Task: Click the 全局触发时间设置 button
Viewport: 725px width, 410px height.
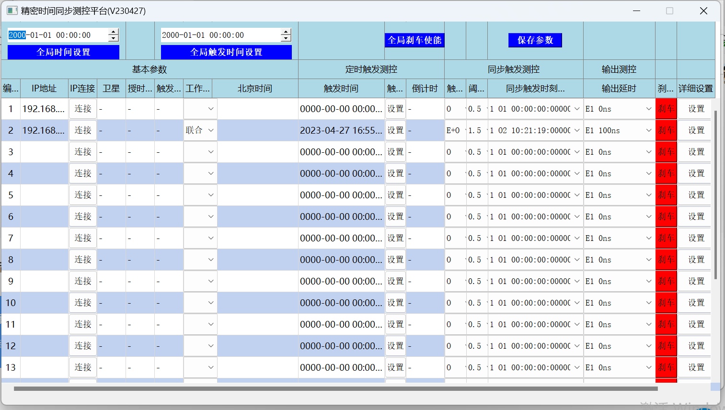Action: pos(226,52)
